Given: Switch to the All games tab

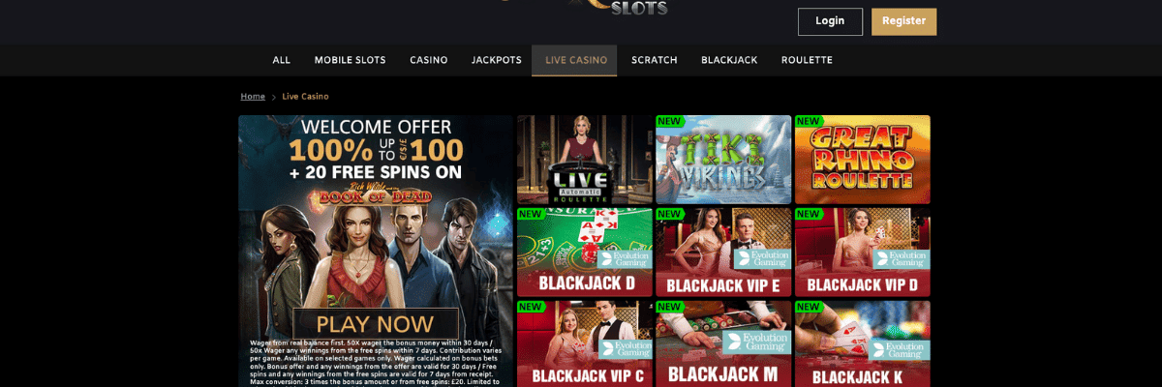Looking at the screenshot, I should click(282, 60).
